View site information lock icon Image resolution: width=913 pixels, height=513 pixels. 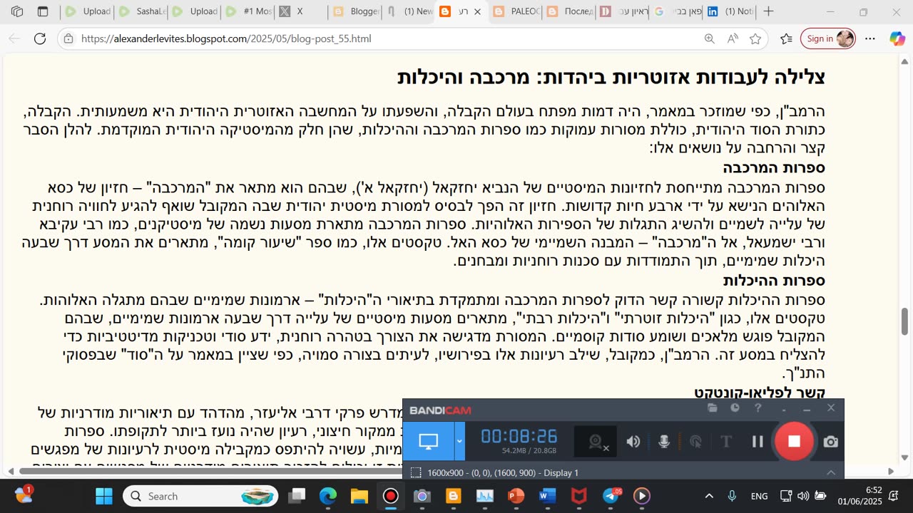67,38
